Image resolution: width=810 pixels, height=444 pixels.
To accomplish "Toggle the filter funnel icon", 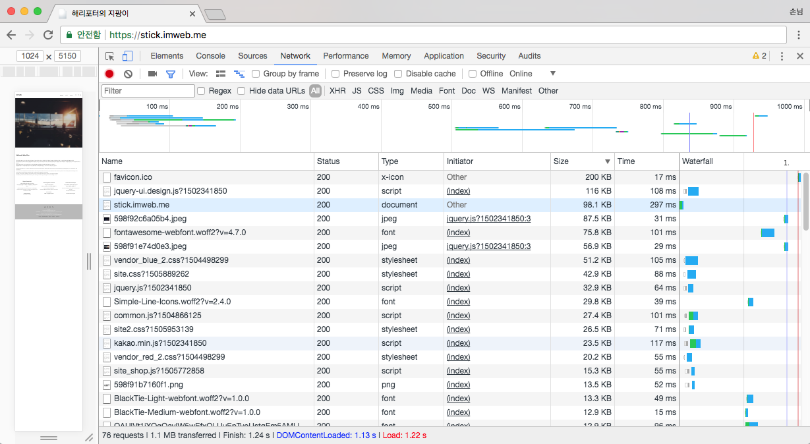I will [170, 74].
